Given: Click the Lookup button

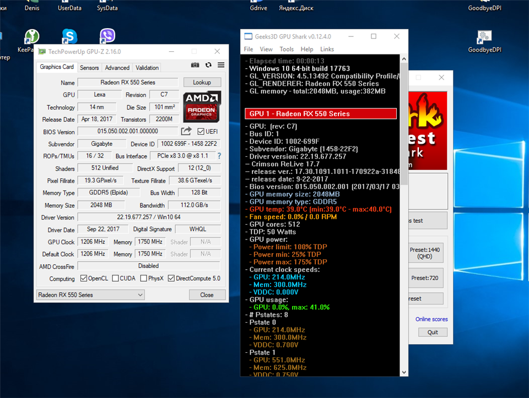Looking at the screenshot, I should pyautogui.click(x=202, y=83).
